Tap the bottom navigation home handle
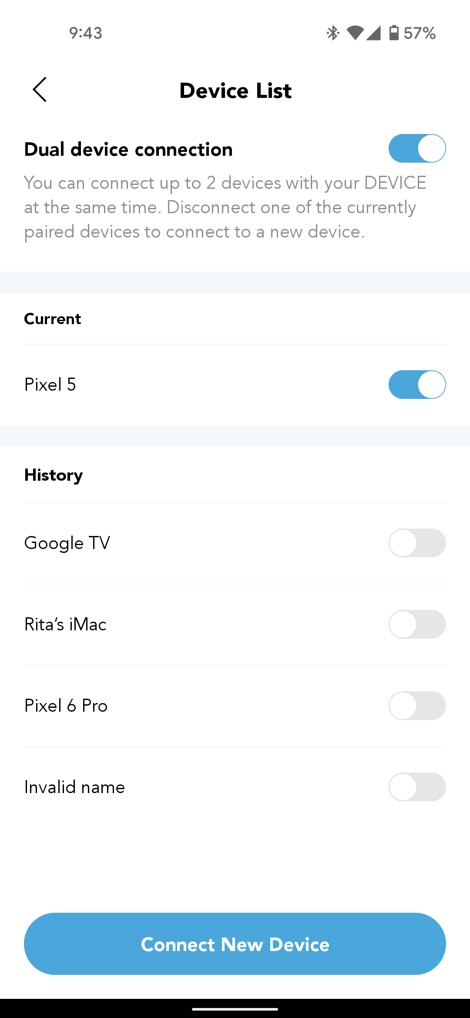 pos(235,1009)
